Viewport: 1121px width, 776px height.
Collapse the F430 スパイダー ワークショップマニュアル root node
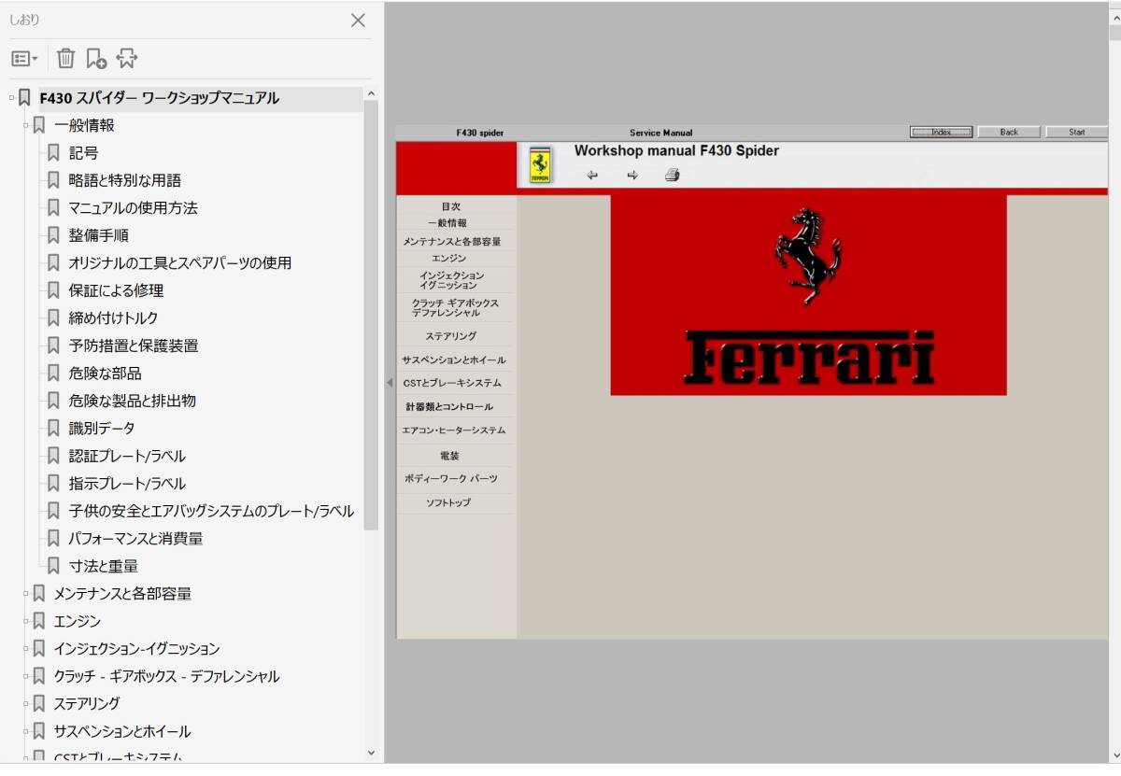pos(11,98)
